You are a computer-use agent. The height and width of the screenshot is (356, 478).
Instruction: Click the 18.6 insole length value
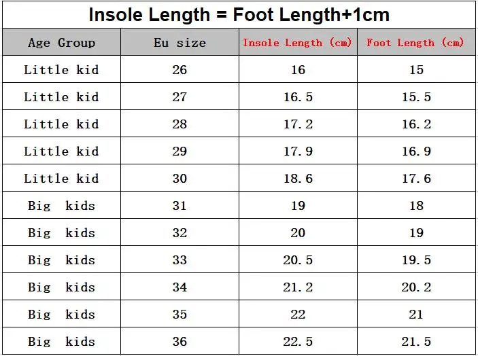[x=298, y=179]
